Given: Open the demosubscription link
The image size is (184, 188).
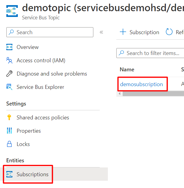Looking at the screenshot, I should point(141,84).
